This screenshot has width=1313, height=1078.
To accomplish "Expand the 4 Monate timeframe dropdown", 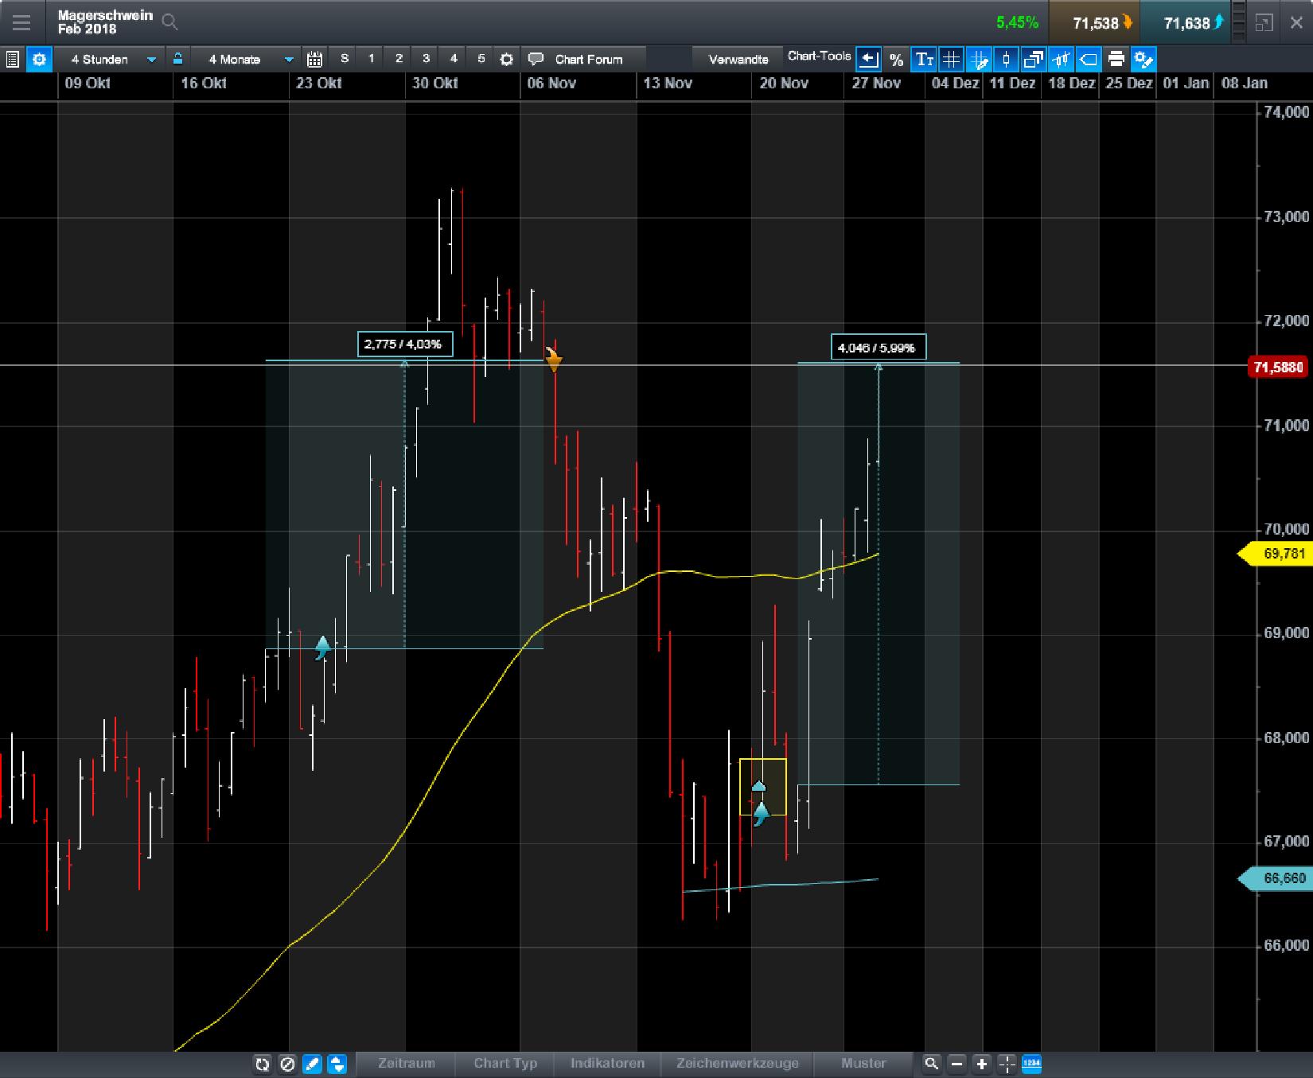I will pyautogui.click(x=288, y=58).
